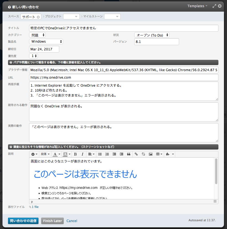Remove the サポート space selection
227x229 pixels.
[x=38, y=17]
